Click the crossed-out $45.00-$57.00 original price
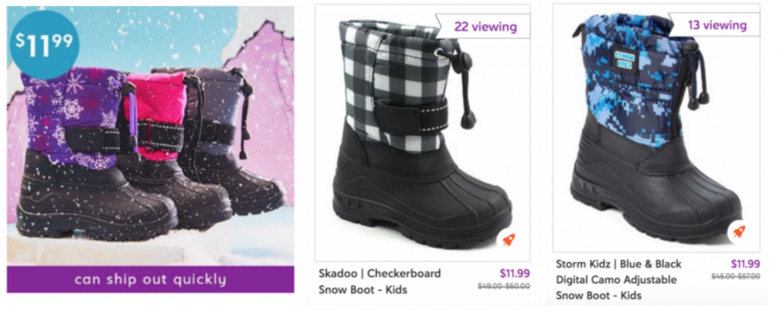This screenshot has width=781, height=311. 735,277
